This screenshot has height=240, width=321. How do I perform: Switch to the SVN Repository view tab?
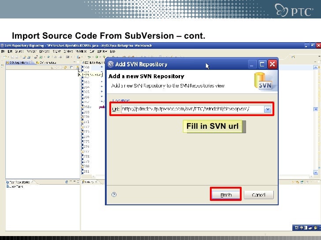(19, 62)
